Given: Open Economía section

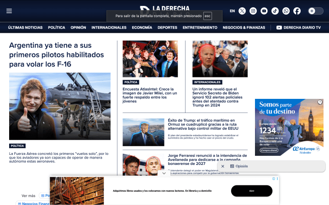Looking at the screenshot, I should point(142,27).
